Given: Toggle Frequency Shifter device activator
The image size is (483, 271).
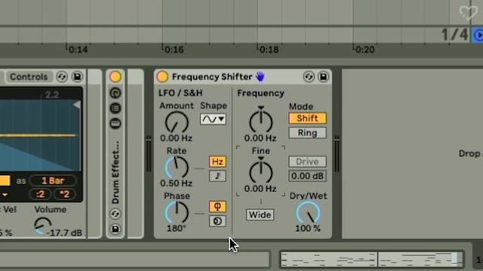Looking at the screenshot, I should pyautogui.click(x=162, y=77).
